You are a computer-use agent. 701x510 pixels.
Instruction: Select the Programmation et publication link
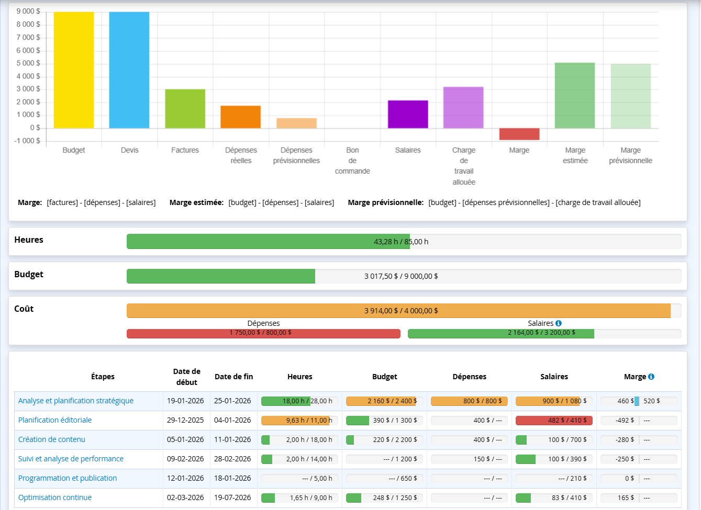click(68, 478)
